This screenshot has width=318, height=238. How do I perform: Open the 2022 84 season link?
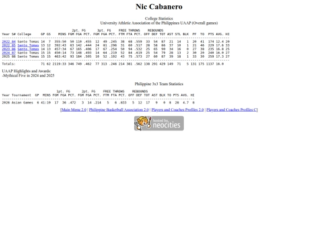(9, 42)
